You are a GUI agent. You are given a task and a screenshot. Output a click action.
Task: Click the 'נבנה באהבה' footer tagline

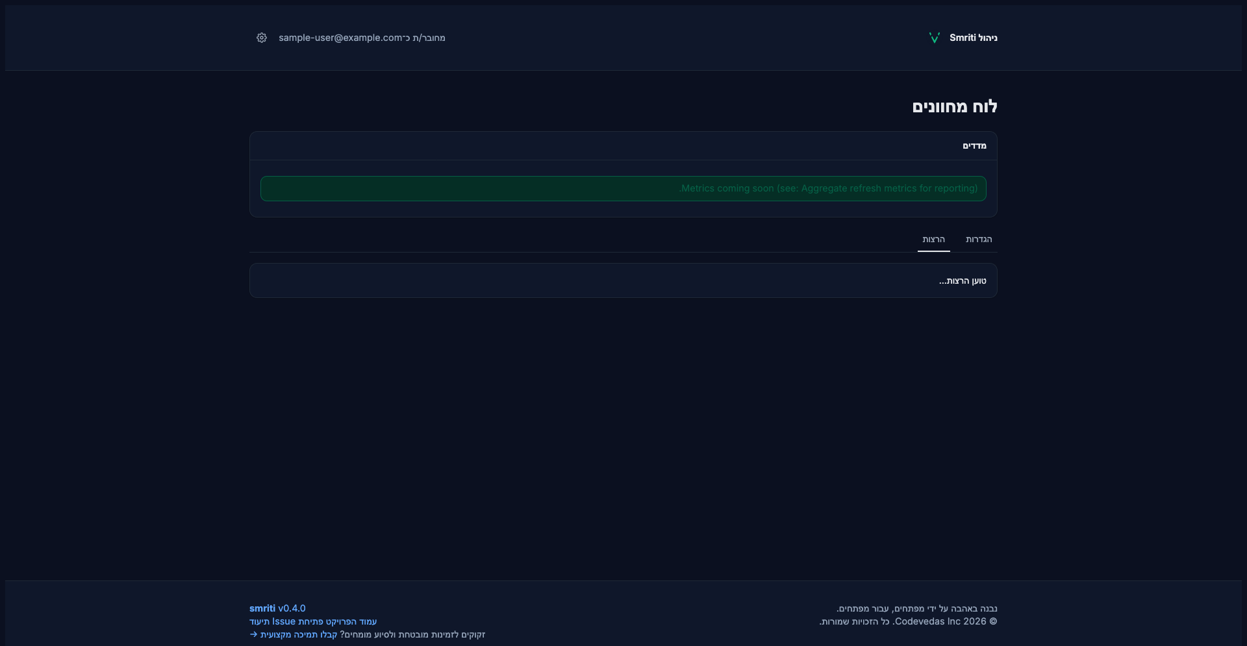click(916, 608)
